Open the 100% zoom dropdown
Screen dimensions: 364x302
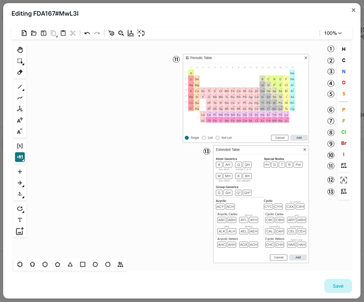333,33
